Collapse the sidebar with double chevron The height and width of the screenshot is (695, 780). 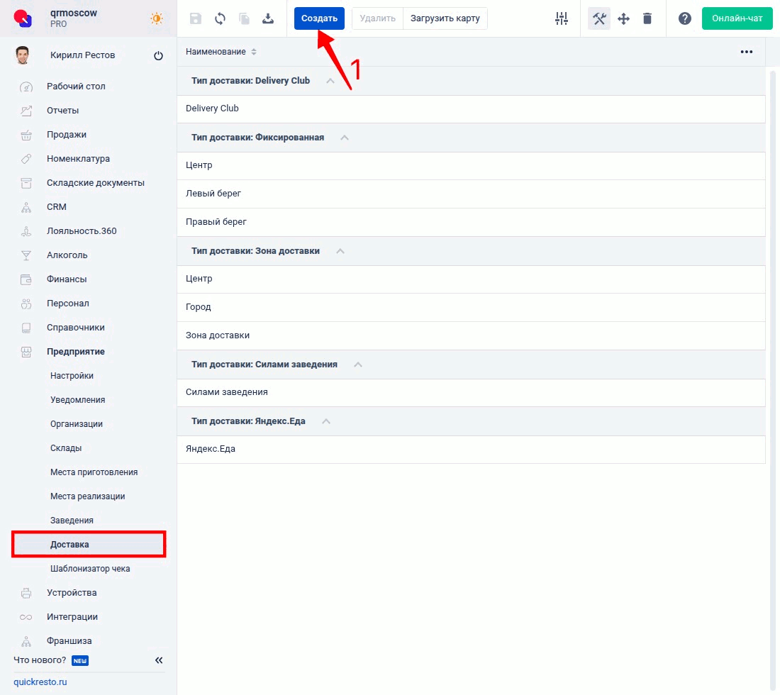[159, 660]
